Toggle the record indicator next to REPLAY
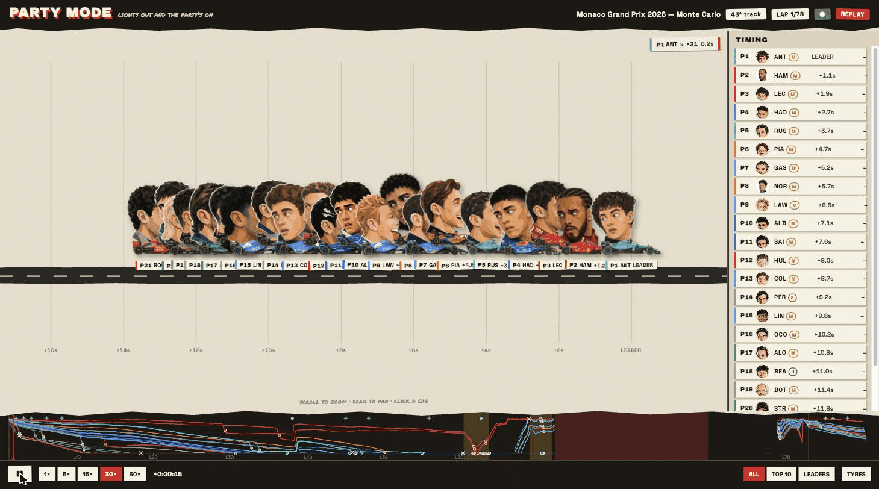Image resolution: width=879 pixels, height=489 pixels. tap(822, 14)
